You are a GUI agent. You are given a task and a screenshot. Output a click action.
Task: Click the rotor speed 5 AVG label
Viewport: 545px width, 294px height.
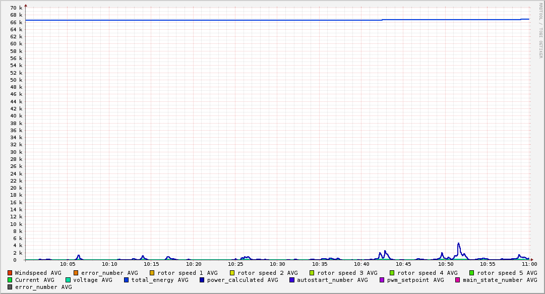coord(507,273)
